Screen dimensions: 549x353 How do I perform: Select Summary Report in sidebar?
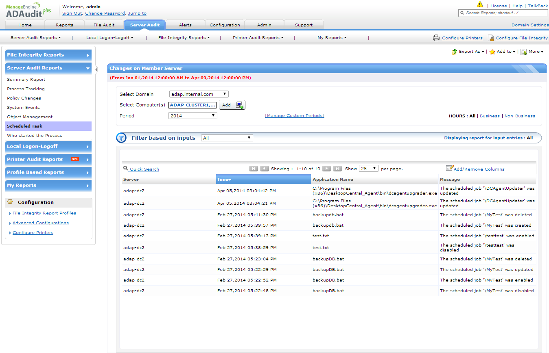[26, 80]
